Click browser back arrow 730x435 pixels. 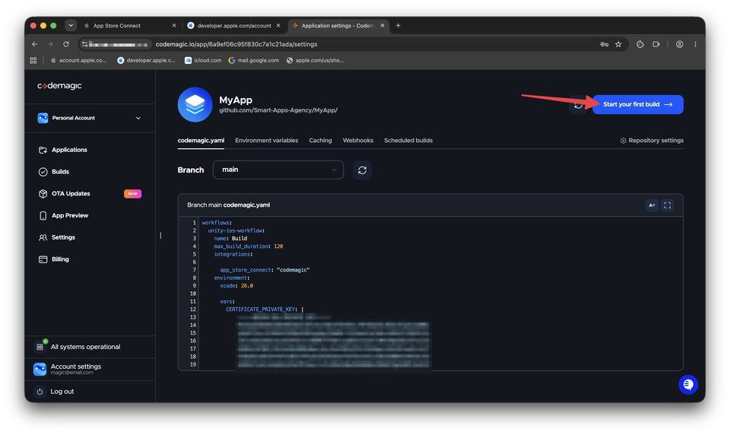pos(35,44)
